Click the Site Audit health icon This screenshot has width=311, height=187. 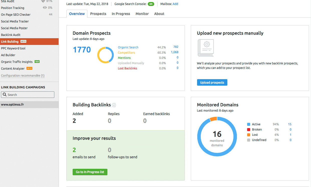(x=43, y=1)
